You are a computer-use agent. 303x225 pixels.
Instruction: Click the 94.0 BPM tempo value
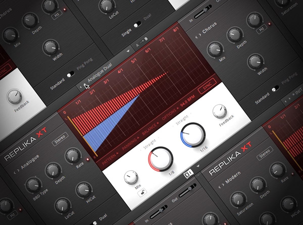(x=187, y=101)
